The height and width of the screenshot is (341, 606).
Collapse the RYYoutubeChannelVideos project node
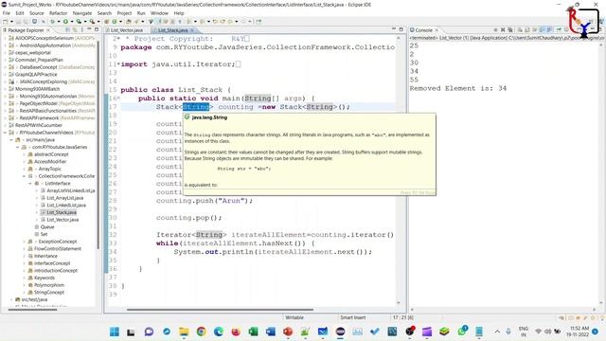5,133
